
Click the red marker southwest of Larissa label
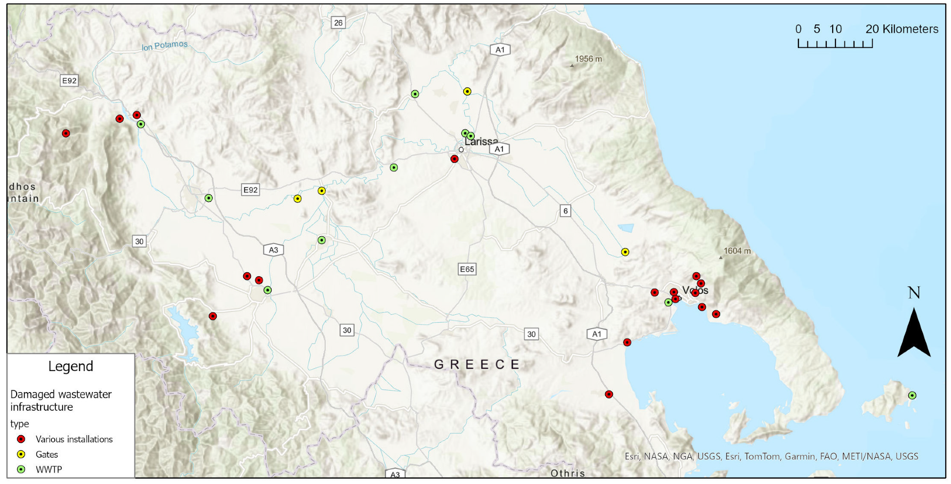pos(454,159)
